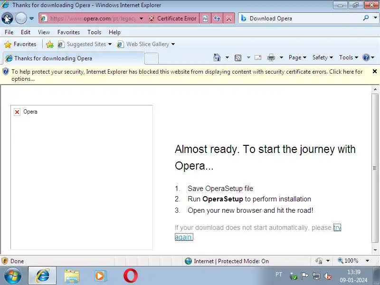Click the status bar warning shield icon
The height and width of the screenshot is (285, 380).
(5, 261)
